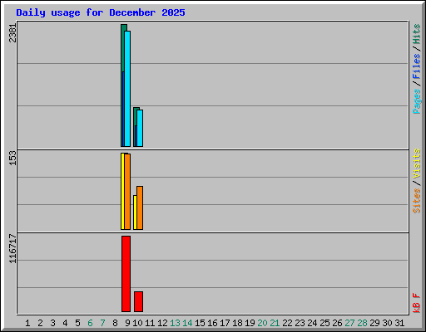Screen dimensions: 426x332
Task: Click day label 30 on the x-axis
Action: (387, 323)
